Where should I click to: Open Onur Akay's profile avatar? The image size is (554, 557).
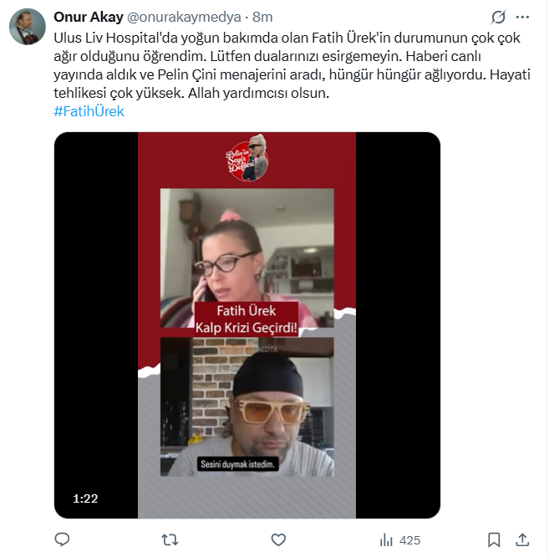click(x=28, y=27)
